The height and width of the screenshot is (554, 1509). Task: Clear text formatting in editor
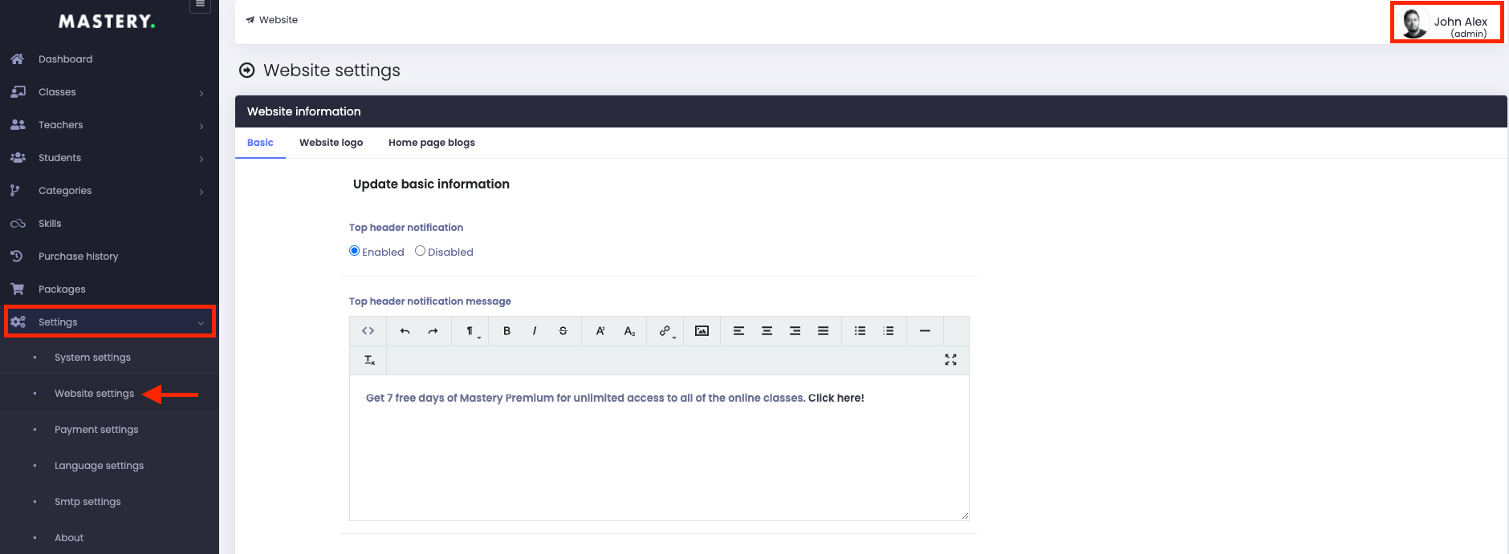[369, 360]
